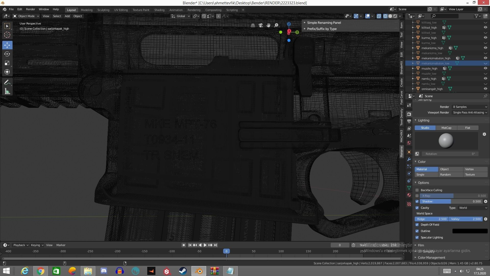Pick the Measure ruler tool
The width and height of the screenshot is (490, 276).
point(7,91)
